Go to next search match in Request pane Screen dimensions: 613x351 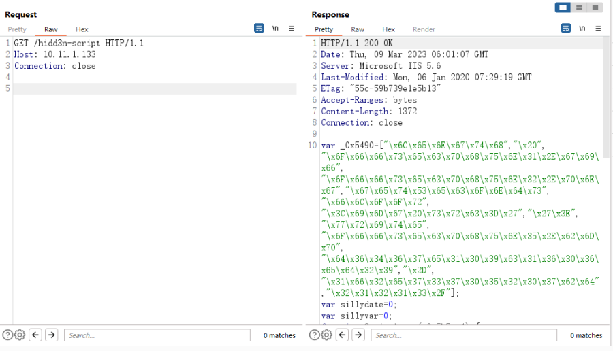pos(52,335)
